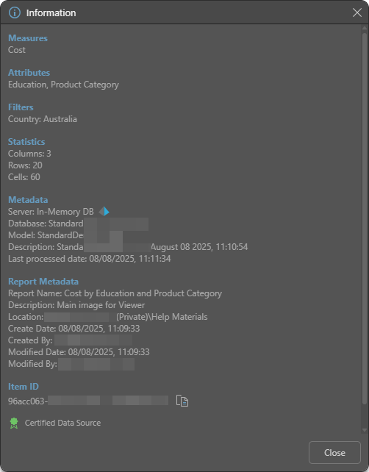
Task: Select the Report Metadata heading
Action: coord(43,282)
